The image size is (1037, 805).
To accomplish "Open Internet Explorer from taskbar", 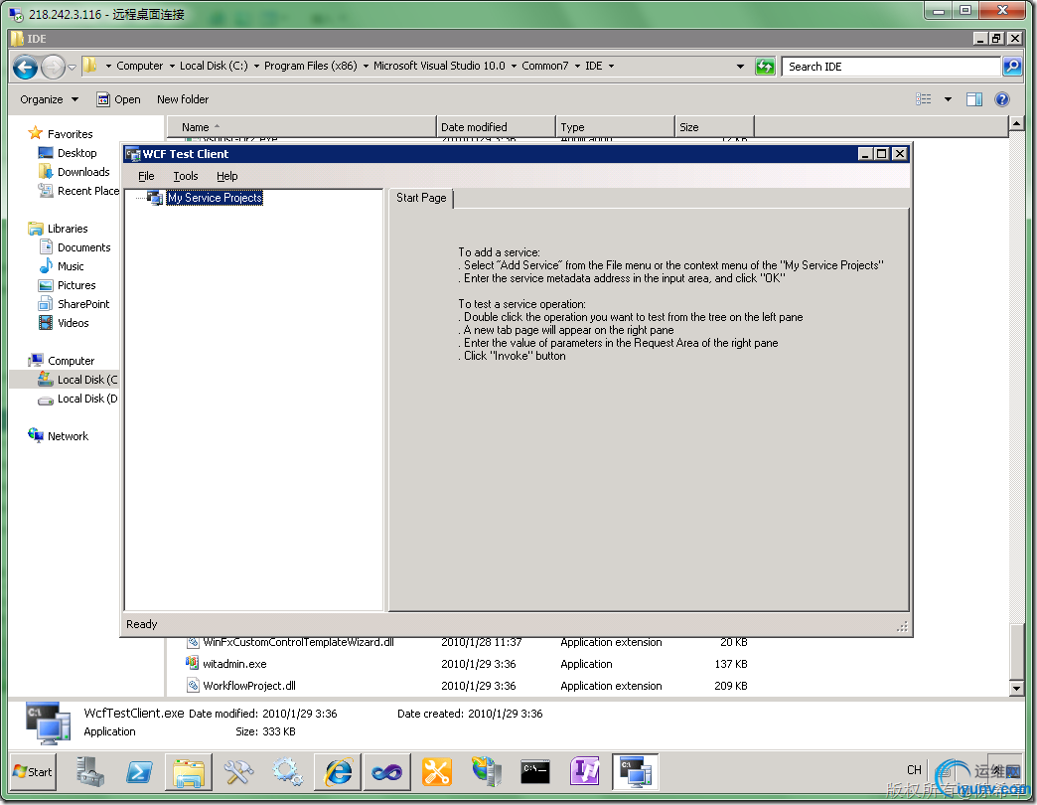I will [338, 771].
